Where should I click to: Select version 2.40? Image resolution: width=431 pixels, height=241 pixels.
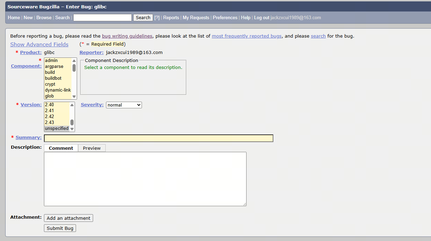point(57,105)
